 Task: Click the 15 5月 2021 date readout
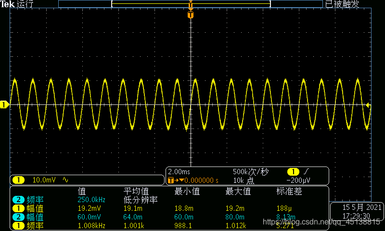pyautogui.click(x=362, y=207)
